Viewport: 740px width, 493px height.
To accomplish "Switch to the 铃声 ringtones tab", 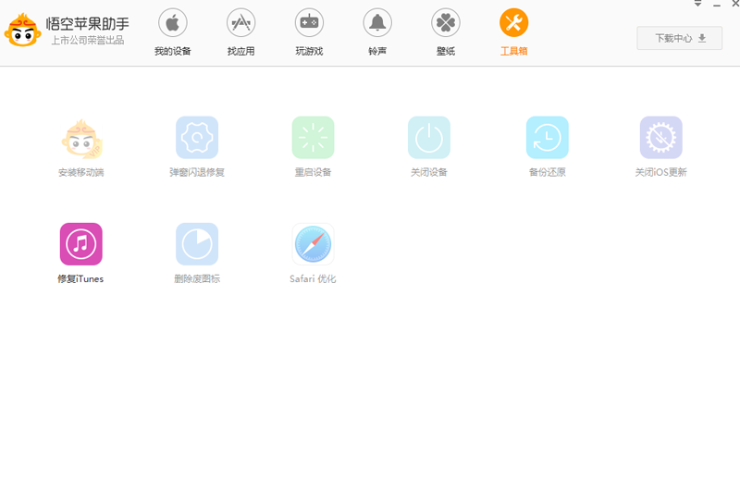I will 376,32.
